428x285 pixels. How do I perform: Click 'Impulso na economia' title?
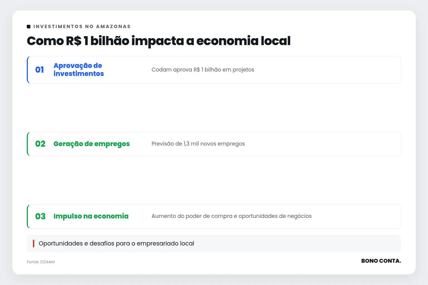(x=91, y=216)
